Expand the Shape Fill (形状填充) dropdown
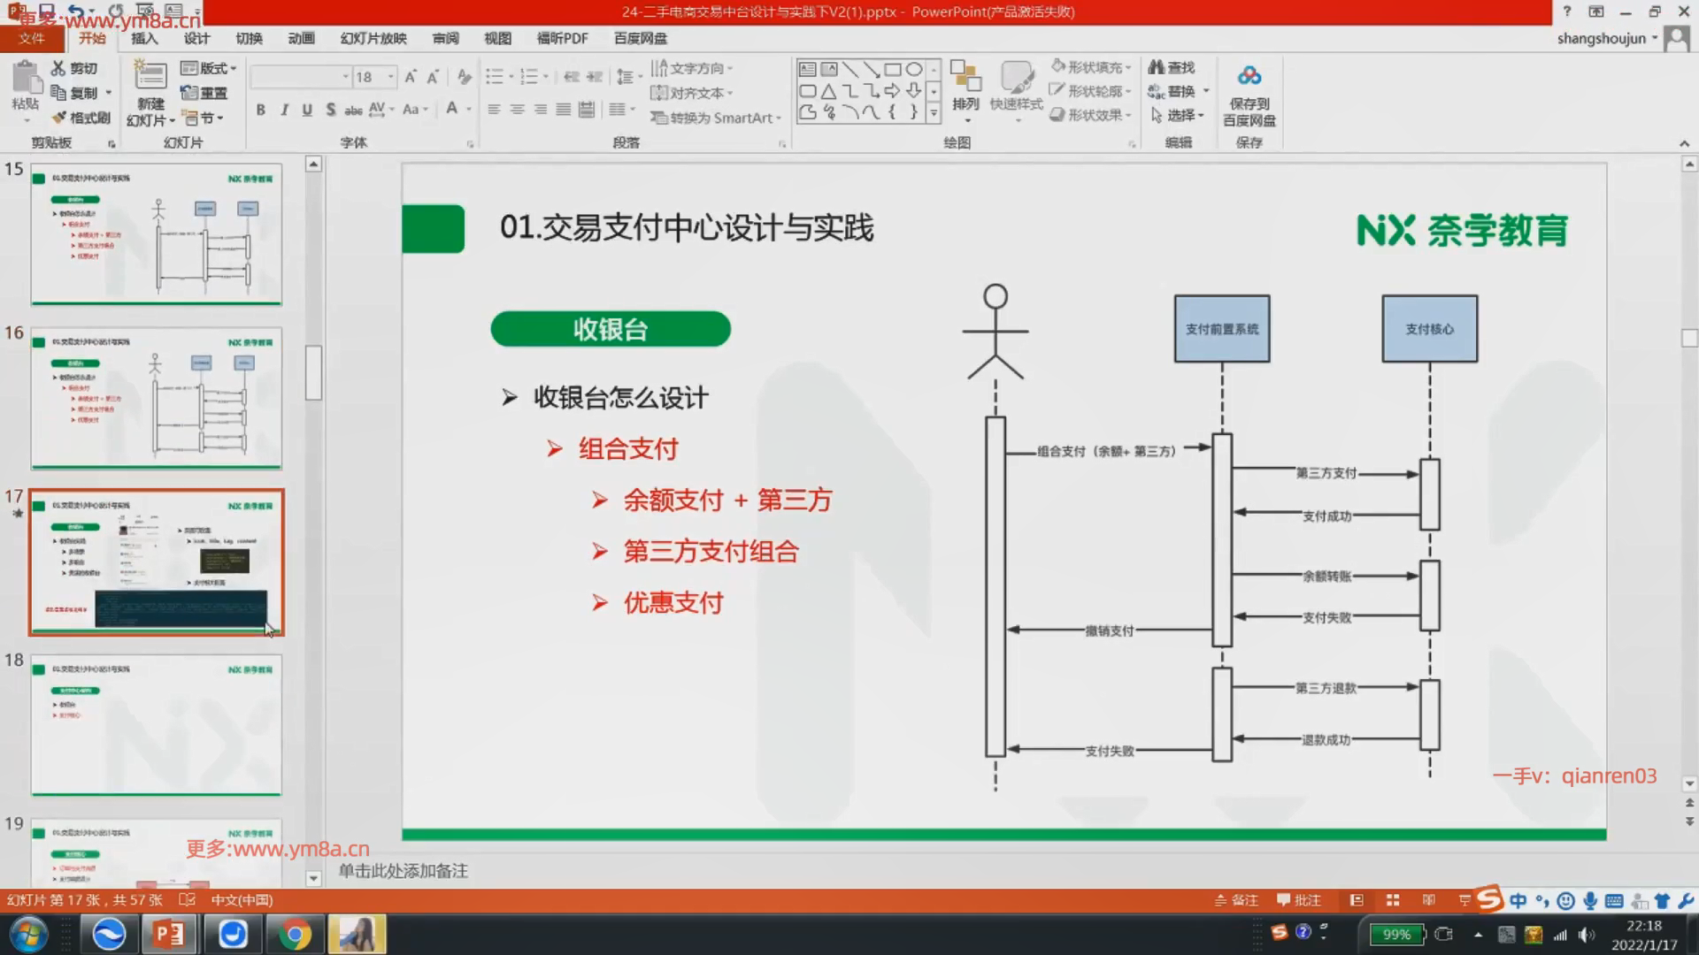This screenshot has width=1699, height=955. coord(1128,67)
